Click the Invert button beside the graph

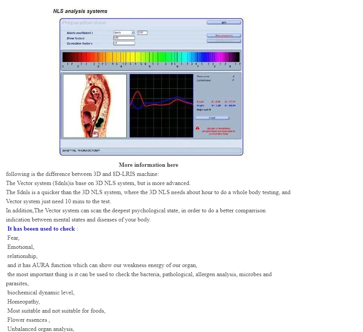coord(212,118)
